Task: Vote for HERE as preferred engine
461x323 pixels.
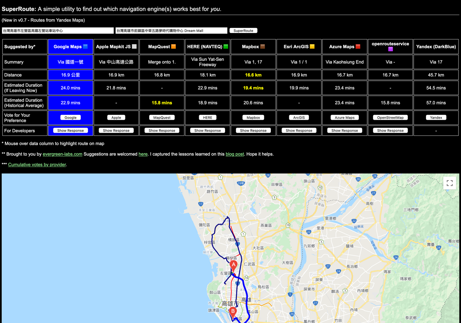Action: click(208, 118)
